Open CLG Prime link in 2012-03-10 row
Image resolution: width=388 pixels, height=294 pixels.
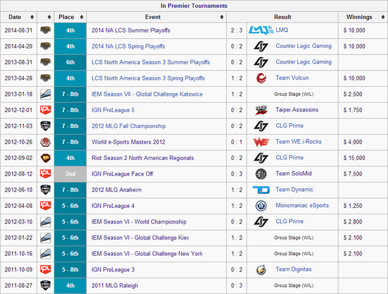pyautogui.click(x=290, y=221)
